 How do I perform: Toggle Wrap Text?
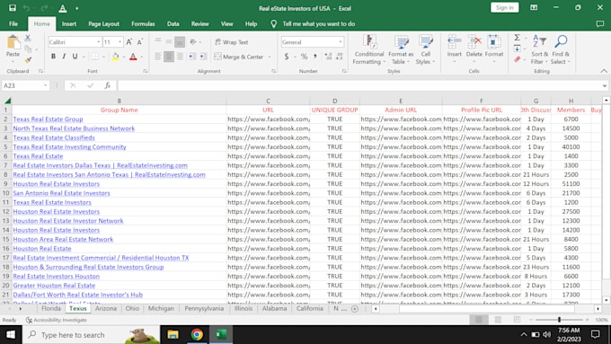point(232,42)
